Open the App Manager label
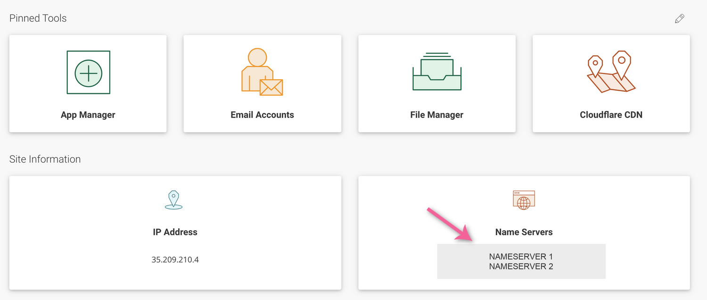The width and height of the screenshot is (707, 300). click(x=88, y=115)
